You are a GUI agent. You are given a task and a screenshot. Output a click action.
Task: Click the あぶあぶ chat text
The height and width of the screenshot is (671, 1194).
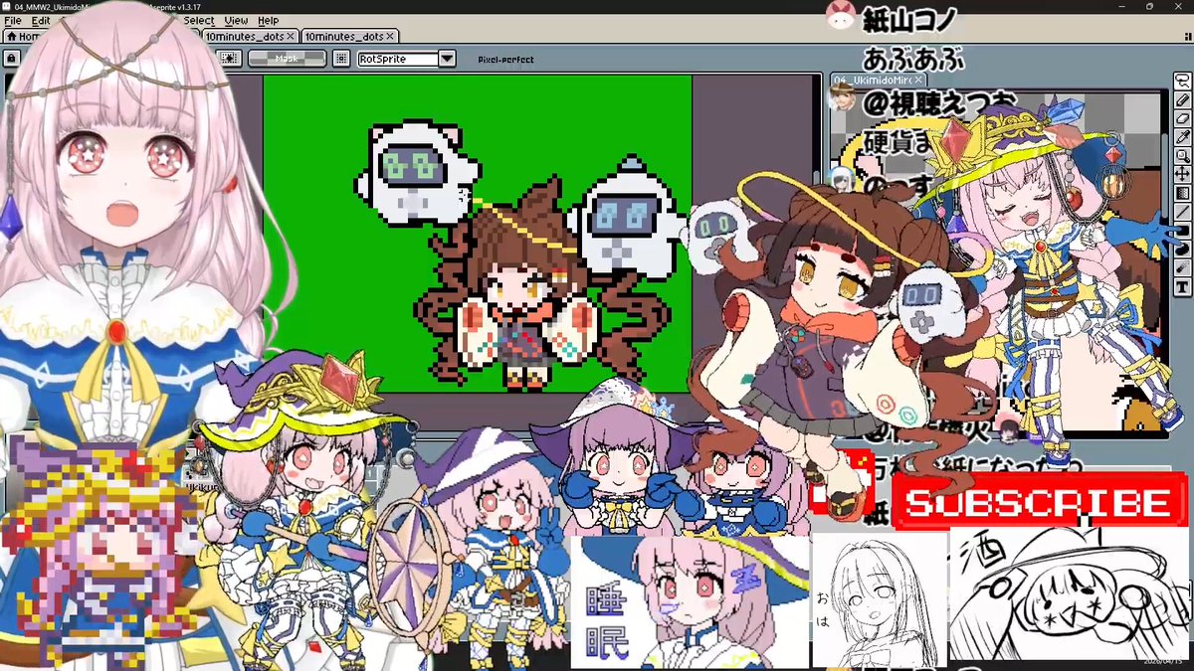(x=912, y=59)
